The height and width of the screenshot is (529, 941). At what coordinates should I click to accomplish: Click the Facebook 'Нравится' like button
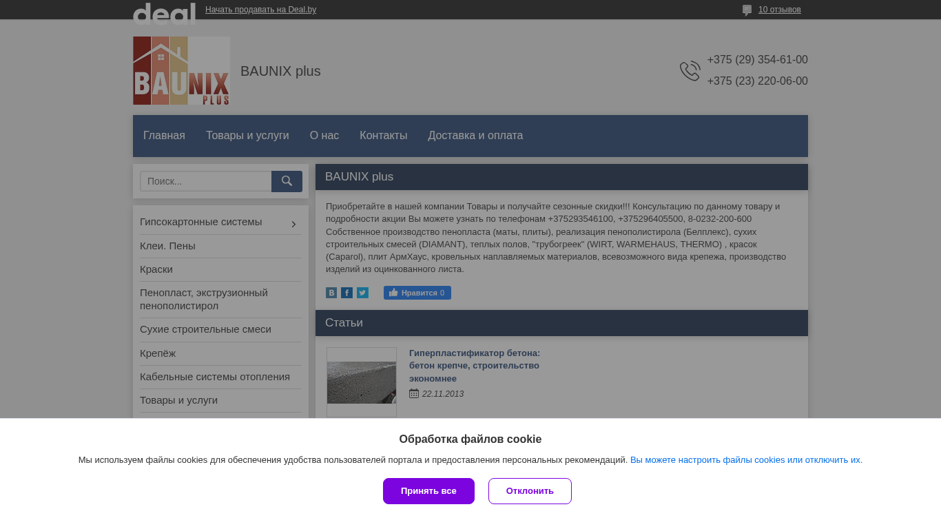tap(417, 293)
